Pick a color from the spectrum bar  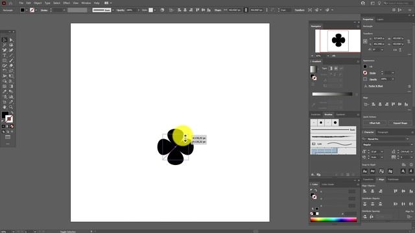[333, 219]
